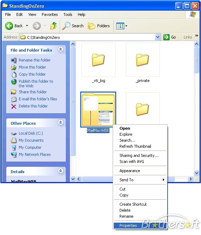Click the Share this folder link
This screenshot has height=235, width=201.
(x=32, y=92)
